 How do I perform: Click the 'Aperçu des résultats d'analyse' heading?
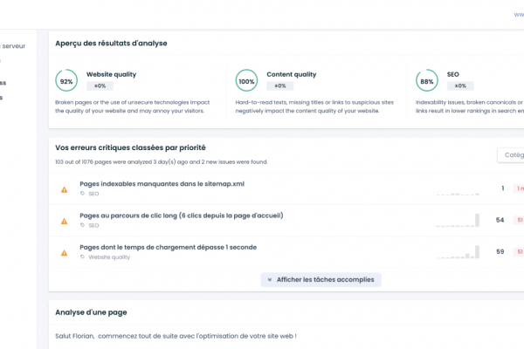111,44
